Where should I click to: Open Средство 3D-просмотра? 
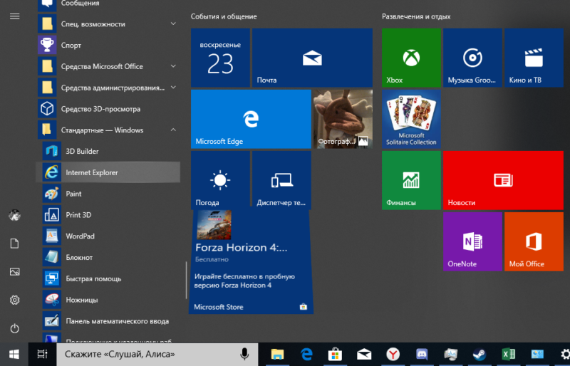[108, 109]
